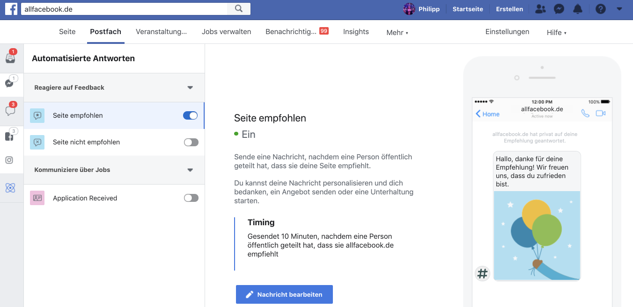This screenshot has height=307, width=633.
Task: Click the Facebook logo icon
Action: point(11,9)
